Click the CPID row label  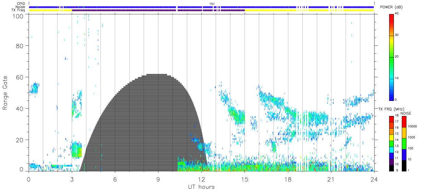(21, 3)
